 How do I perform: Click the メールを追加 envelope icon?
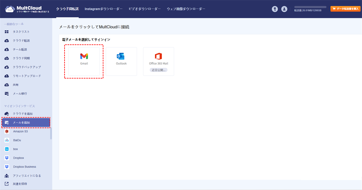(x=7, y=123)
